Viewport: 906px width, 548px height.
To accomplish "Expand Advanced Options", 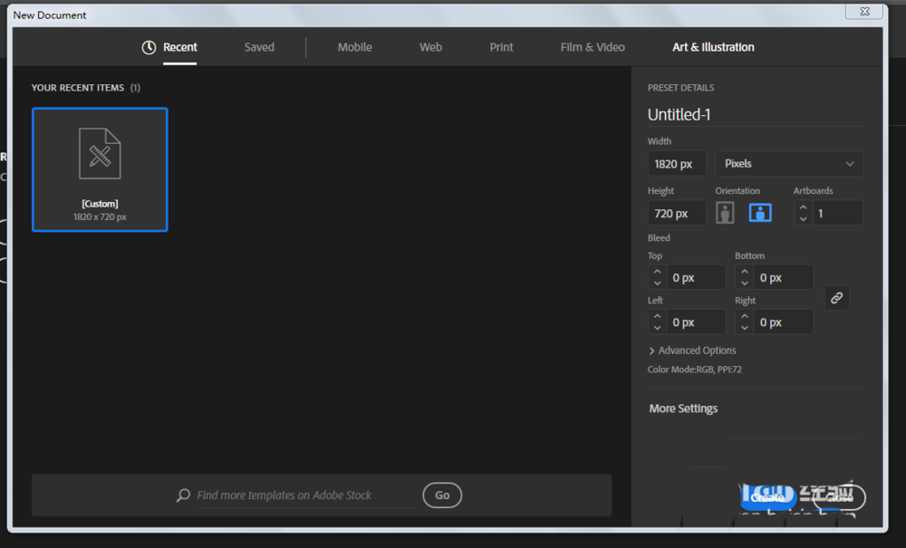I will (x=692, y=351).
